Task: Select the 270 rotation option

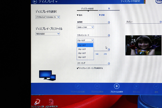Action: point(105,54)
